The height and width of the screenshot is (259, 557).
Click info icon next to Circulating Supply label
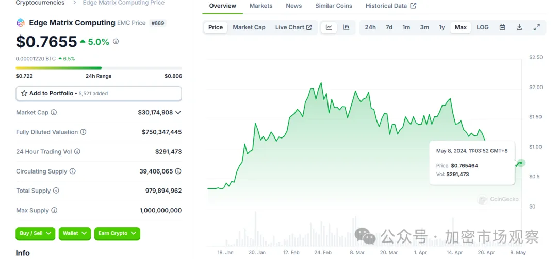pos(73,171)
